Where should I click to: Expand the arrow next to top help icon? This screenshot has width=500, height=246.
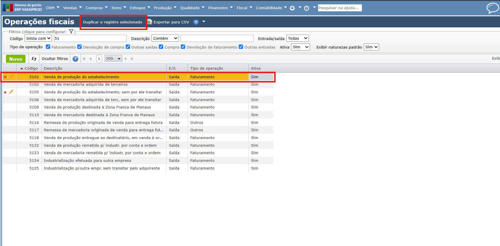[x=314, y=7]
